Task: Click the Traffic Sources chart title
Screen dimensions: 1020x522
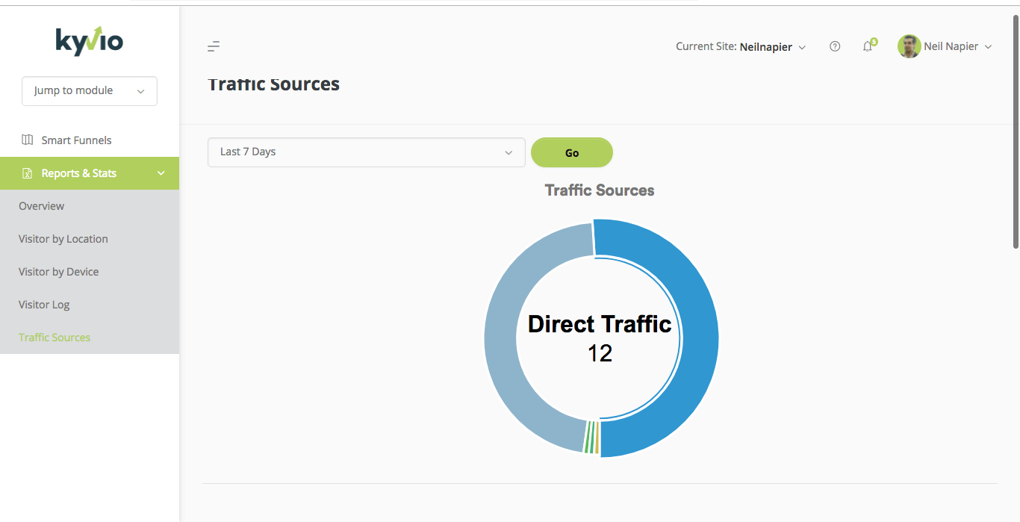Action: click(x=600, y=190)
